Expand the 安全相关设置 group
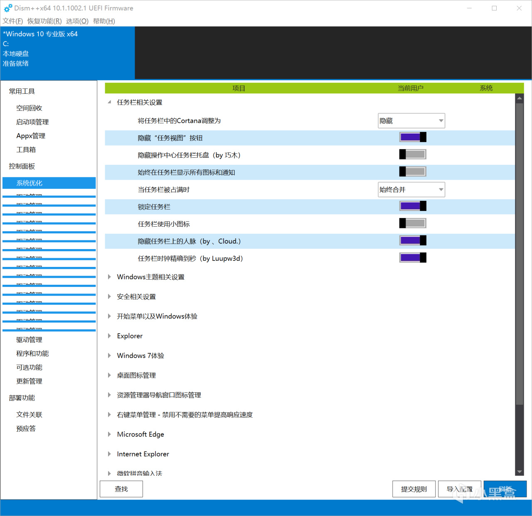The height and width of the screenshot is (516, 532). pos(109,296)
